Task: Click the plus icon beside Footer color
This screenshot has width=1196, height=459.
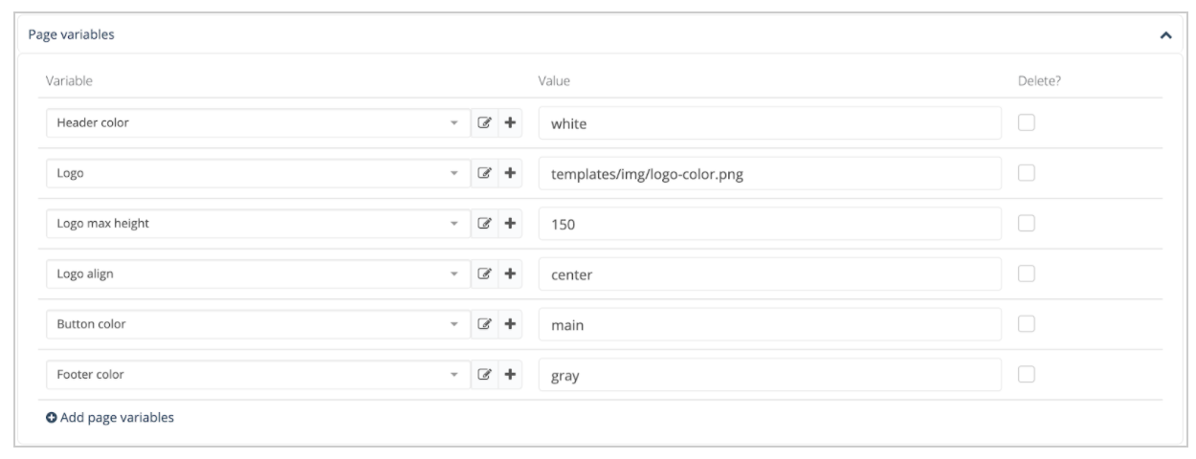Action: coord(510,375)
